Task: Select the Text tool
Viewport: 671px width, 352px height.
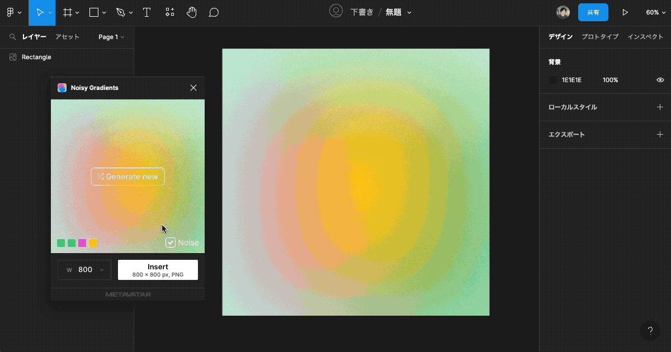Action: (x=147, y=12)
